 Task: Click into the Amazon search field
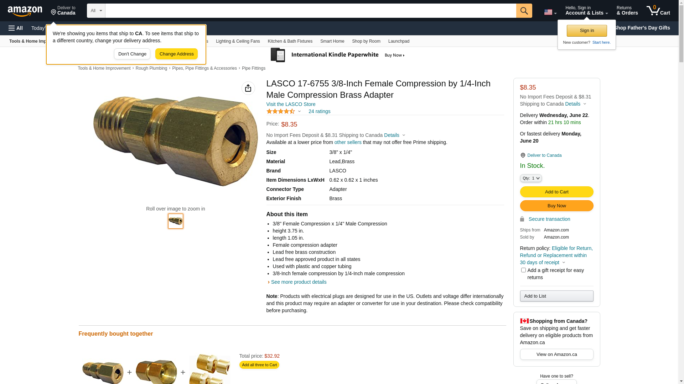pos(311,11)
